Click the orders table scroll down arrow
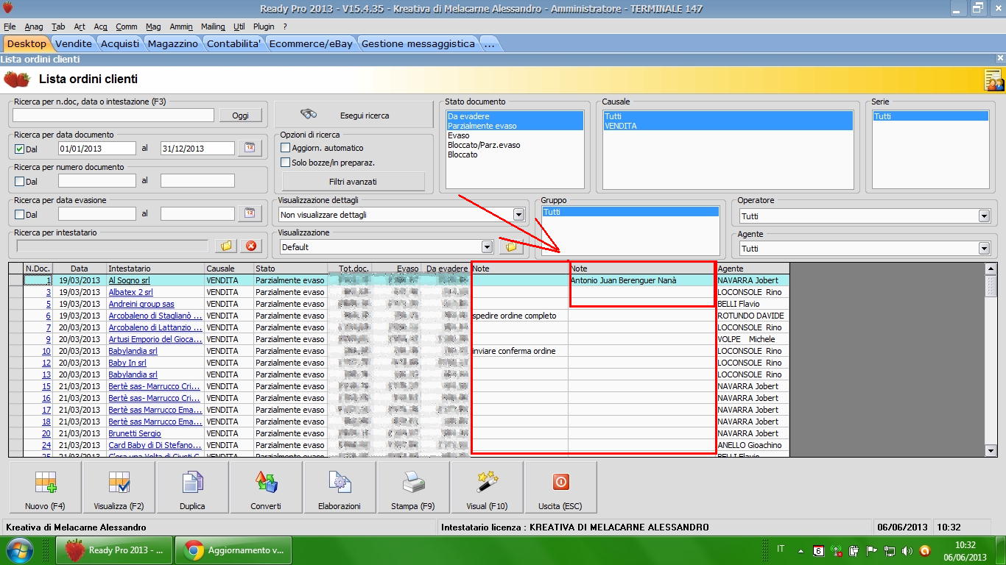Viewport: 1006px width, 565px height. tap(991, 450)
